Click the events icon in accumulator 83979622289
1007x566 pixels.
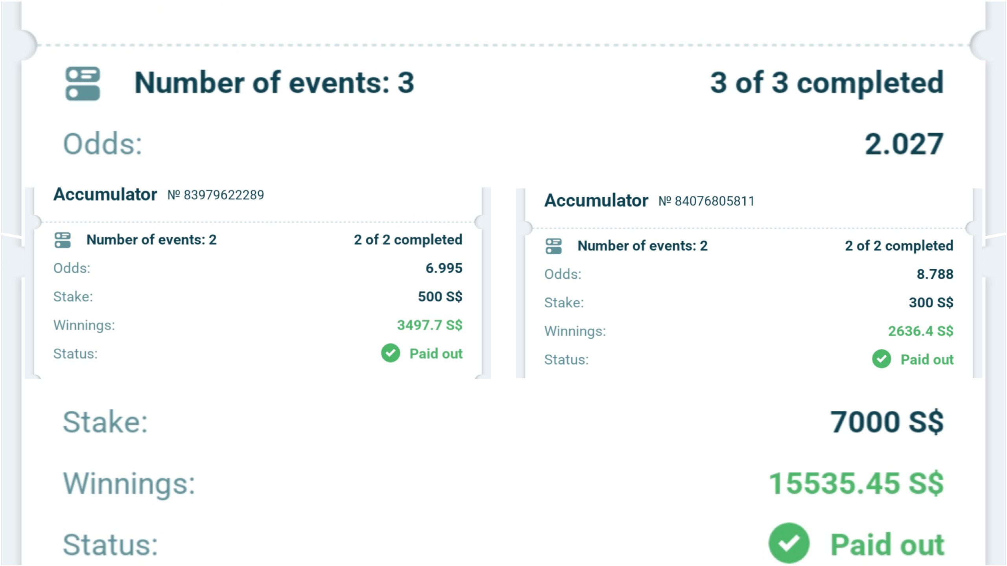pos(63,240)
